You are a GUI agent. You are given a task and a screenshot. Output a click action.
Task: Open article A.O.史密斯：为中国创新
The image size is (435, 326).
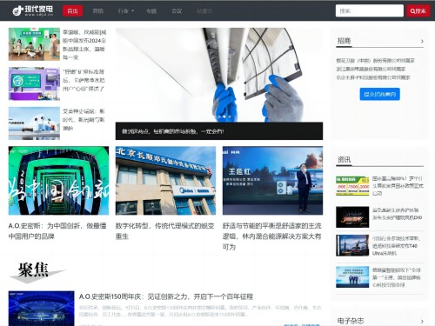click(57, 231)
